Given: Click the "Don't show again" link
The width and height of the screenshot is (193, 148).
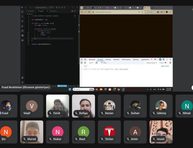Looking at the screenshot, I should click(x=121, y=69).
